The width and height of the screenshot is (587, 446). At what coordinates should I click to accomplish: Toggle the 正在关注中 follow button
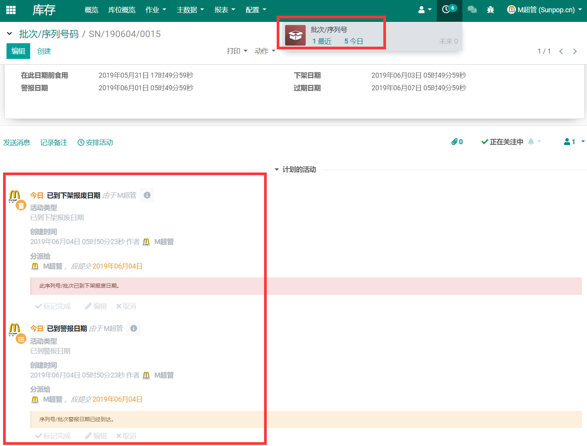(x=502, y=142)
